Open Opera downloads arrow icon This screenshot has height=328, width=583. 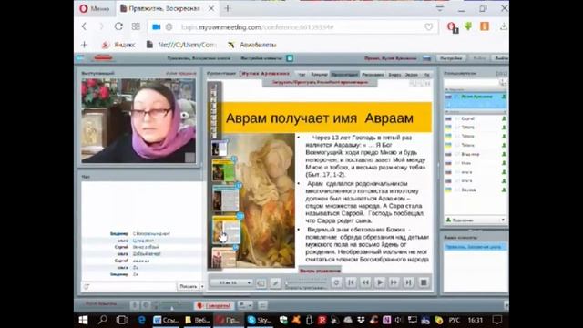click(503, 26)
